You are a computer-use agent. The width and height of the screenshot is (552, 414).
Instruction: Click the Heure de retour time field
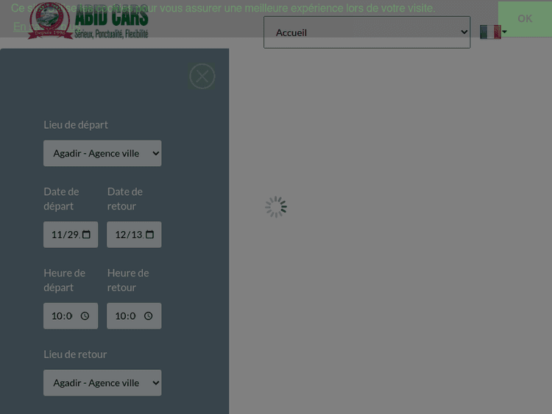tap(134, 316)
